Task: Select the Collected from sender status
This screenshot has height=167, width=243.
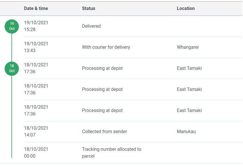Action: pyautogui.click(x=104, y=132)
